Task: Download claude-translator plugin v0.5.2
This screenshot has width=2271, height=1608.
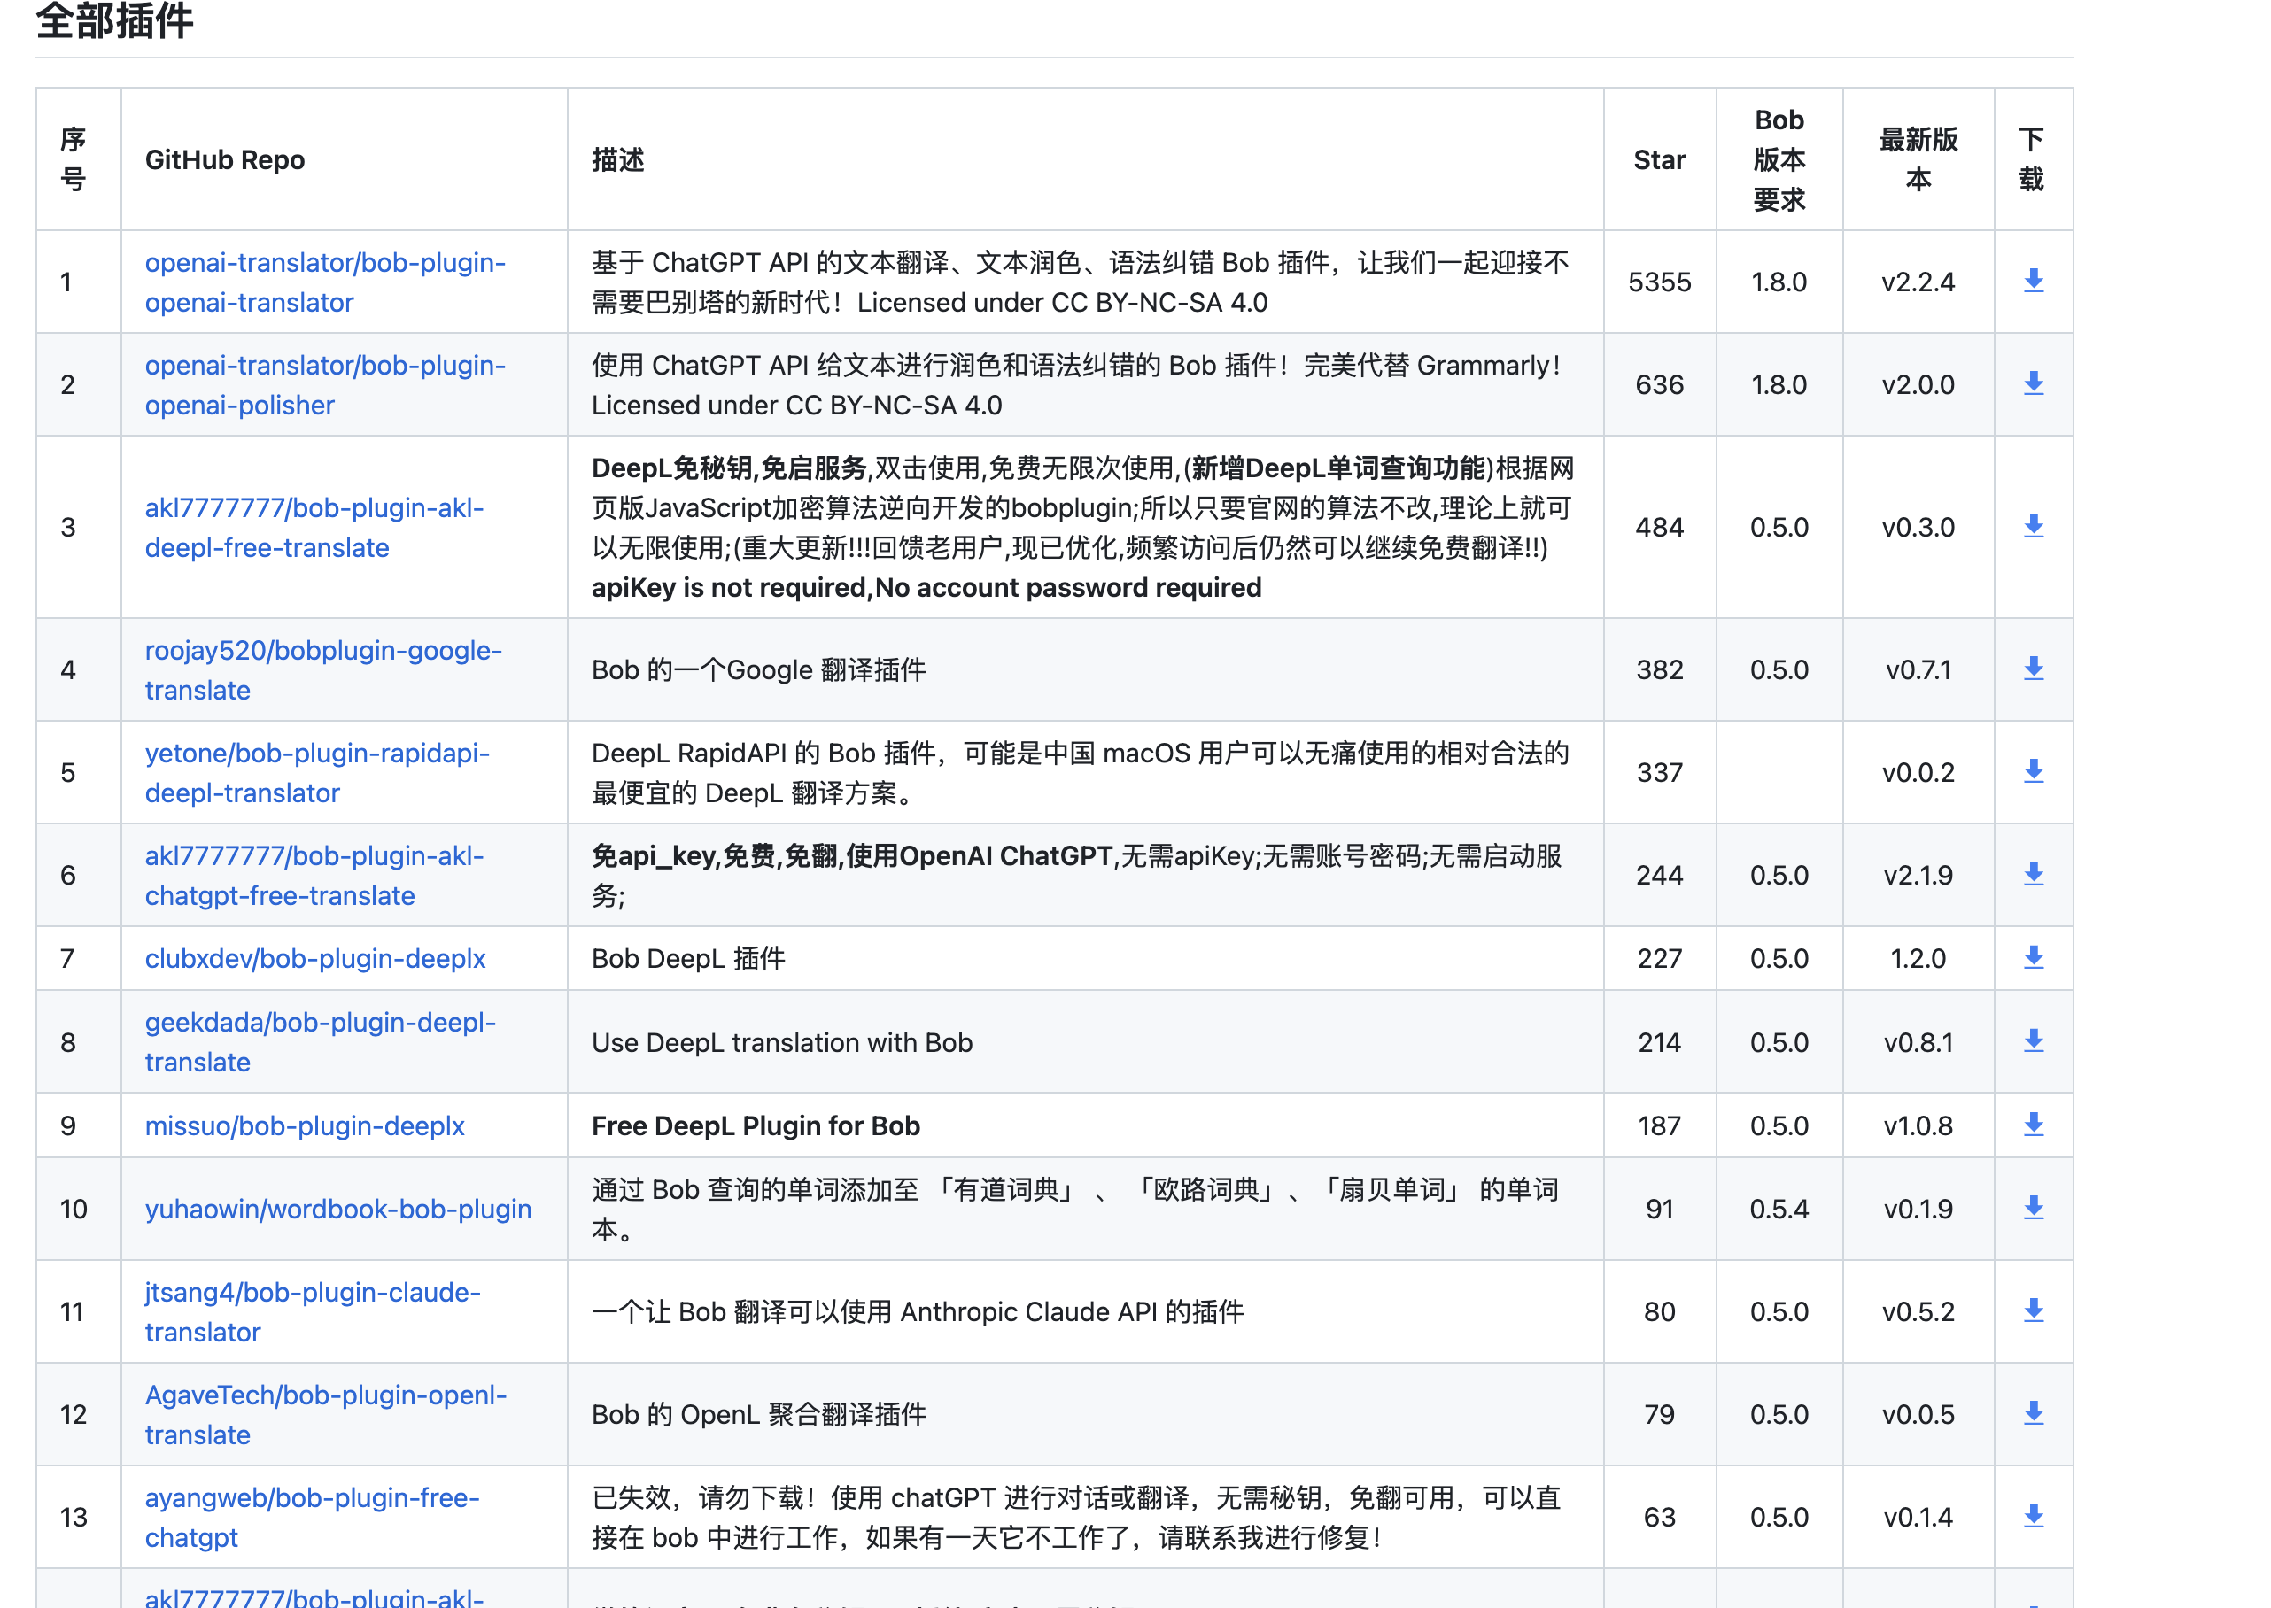Action: (2033, 1311)
